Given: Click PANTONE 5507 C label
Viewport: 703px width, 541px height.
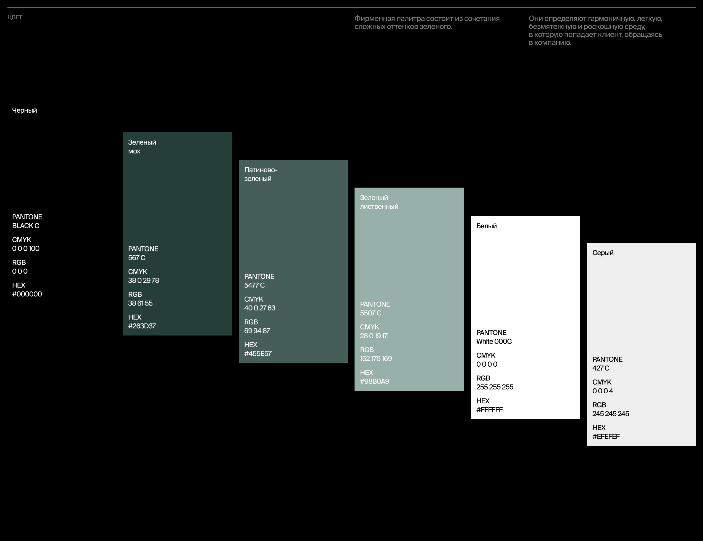Looking at the screenshot, I should pyautogui.click(x=375, y=309).
